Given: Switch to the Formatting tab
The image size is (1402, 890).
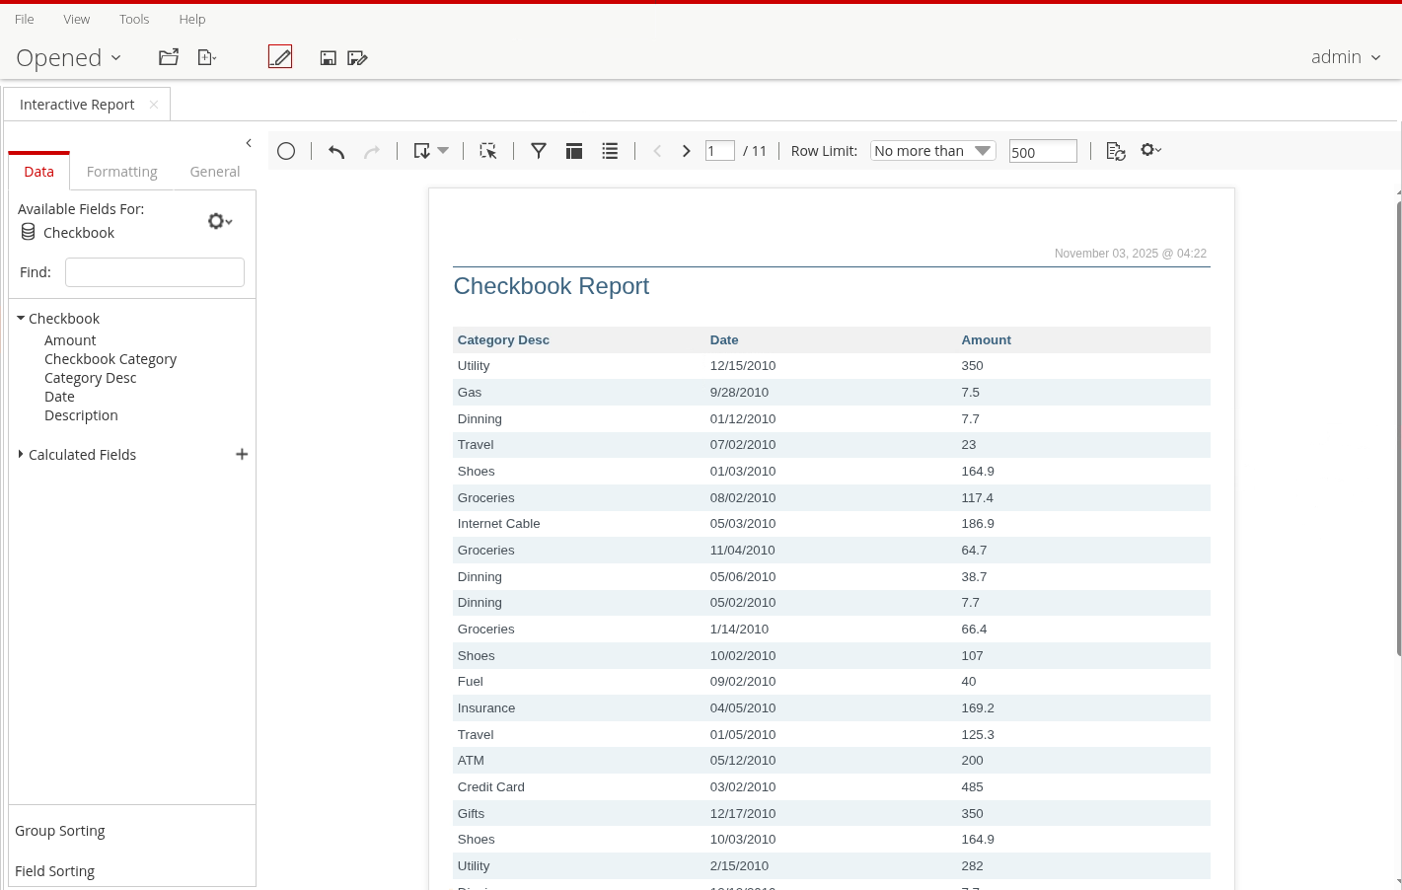Looking at the screenshot, I should click(121, 172).
